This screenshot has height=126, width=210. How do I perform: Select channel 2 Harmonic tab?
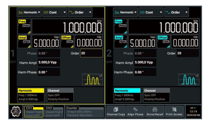click(127, 95)
